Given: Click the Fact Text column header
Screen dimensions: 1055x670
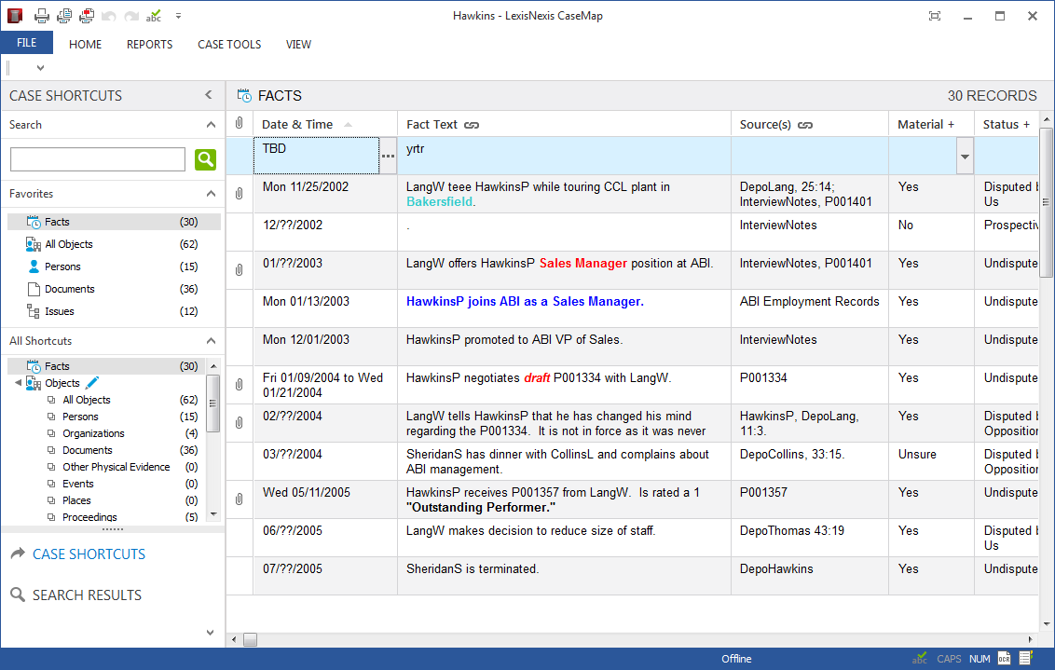Looking at the screenshot, I should tap(564, 125).
